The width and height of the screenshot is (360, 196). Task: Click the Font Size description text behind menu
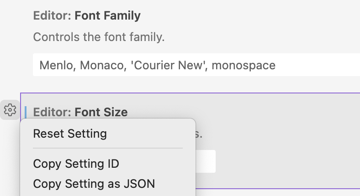tap(199, 134)
